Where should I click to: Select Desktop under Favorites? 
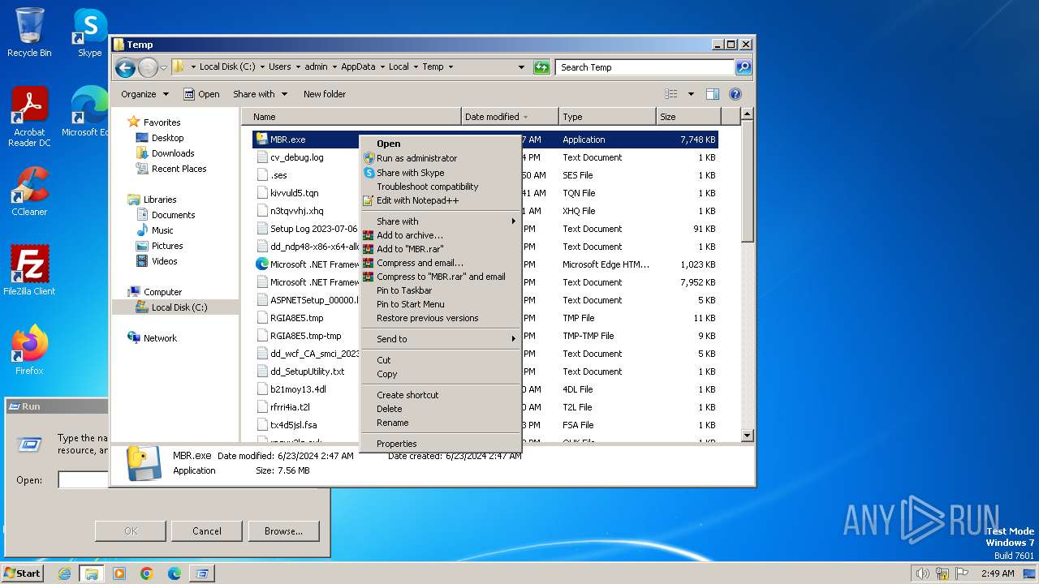point(167,138)
